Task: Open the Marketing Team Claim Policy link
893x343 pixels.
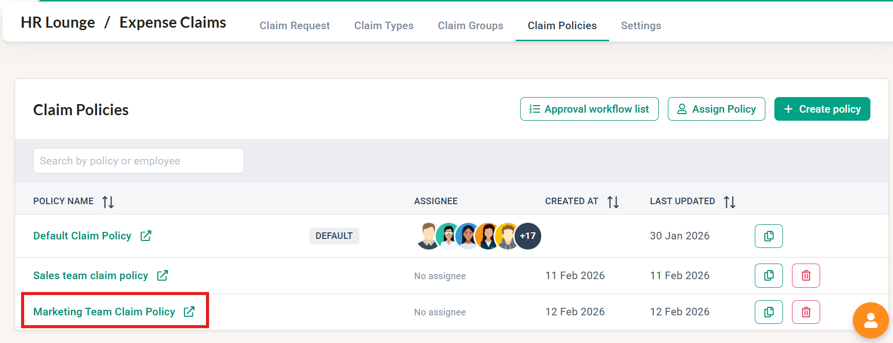Action: pyautogui.click(x=104, y=312)
